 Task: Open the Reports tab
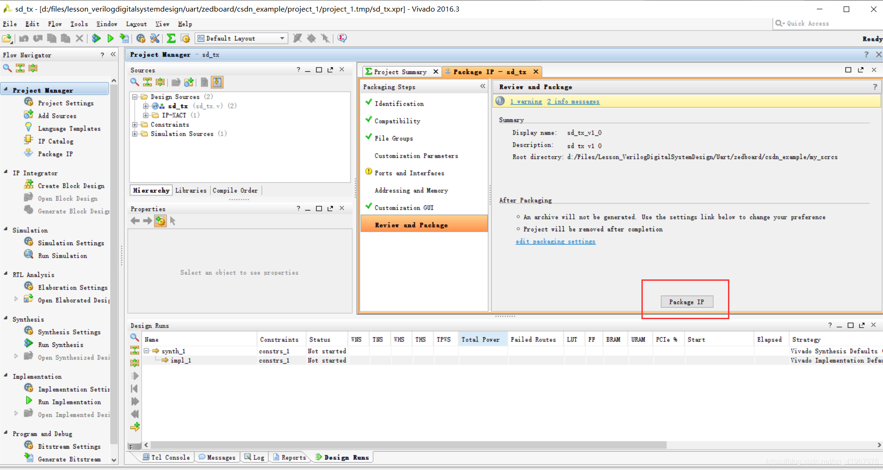[x=289, y=458]
